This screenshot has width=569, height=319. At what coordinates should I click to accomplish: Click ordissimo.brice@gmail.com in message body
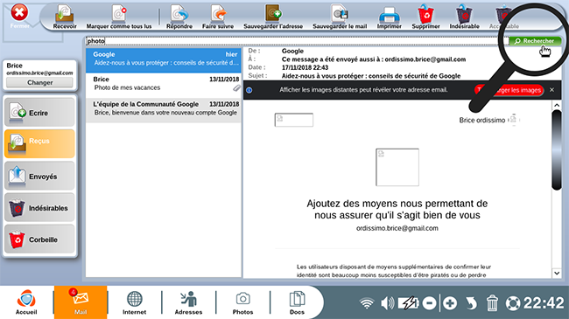coord(397,228)
